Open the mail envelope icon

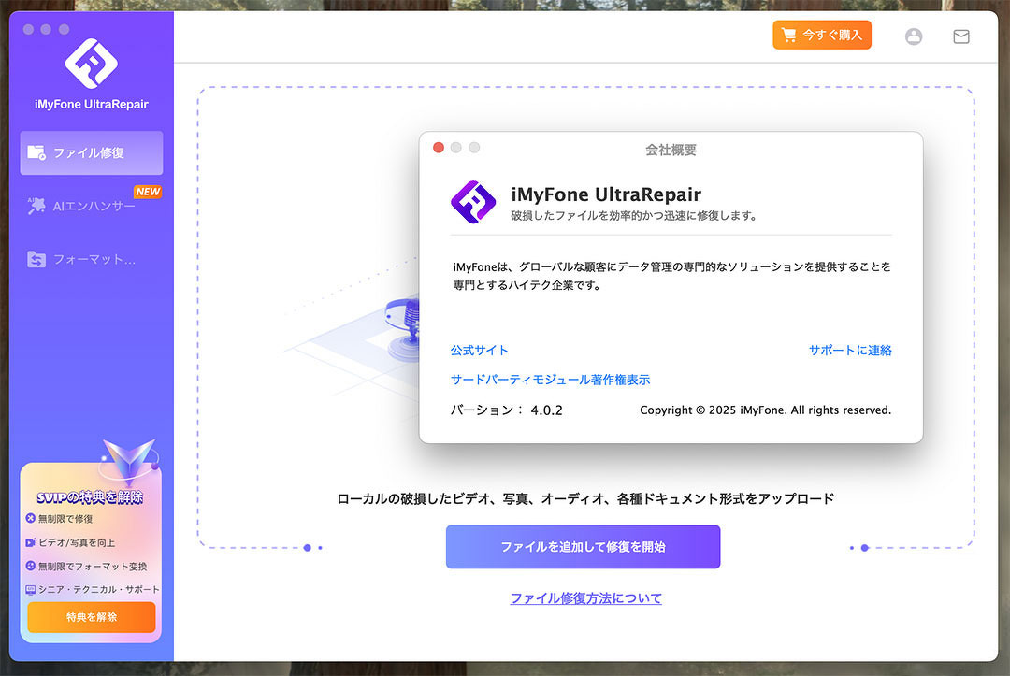960,36
